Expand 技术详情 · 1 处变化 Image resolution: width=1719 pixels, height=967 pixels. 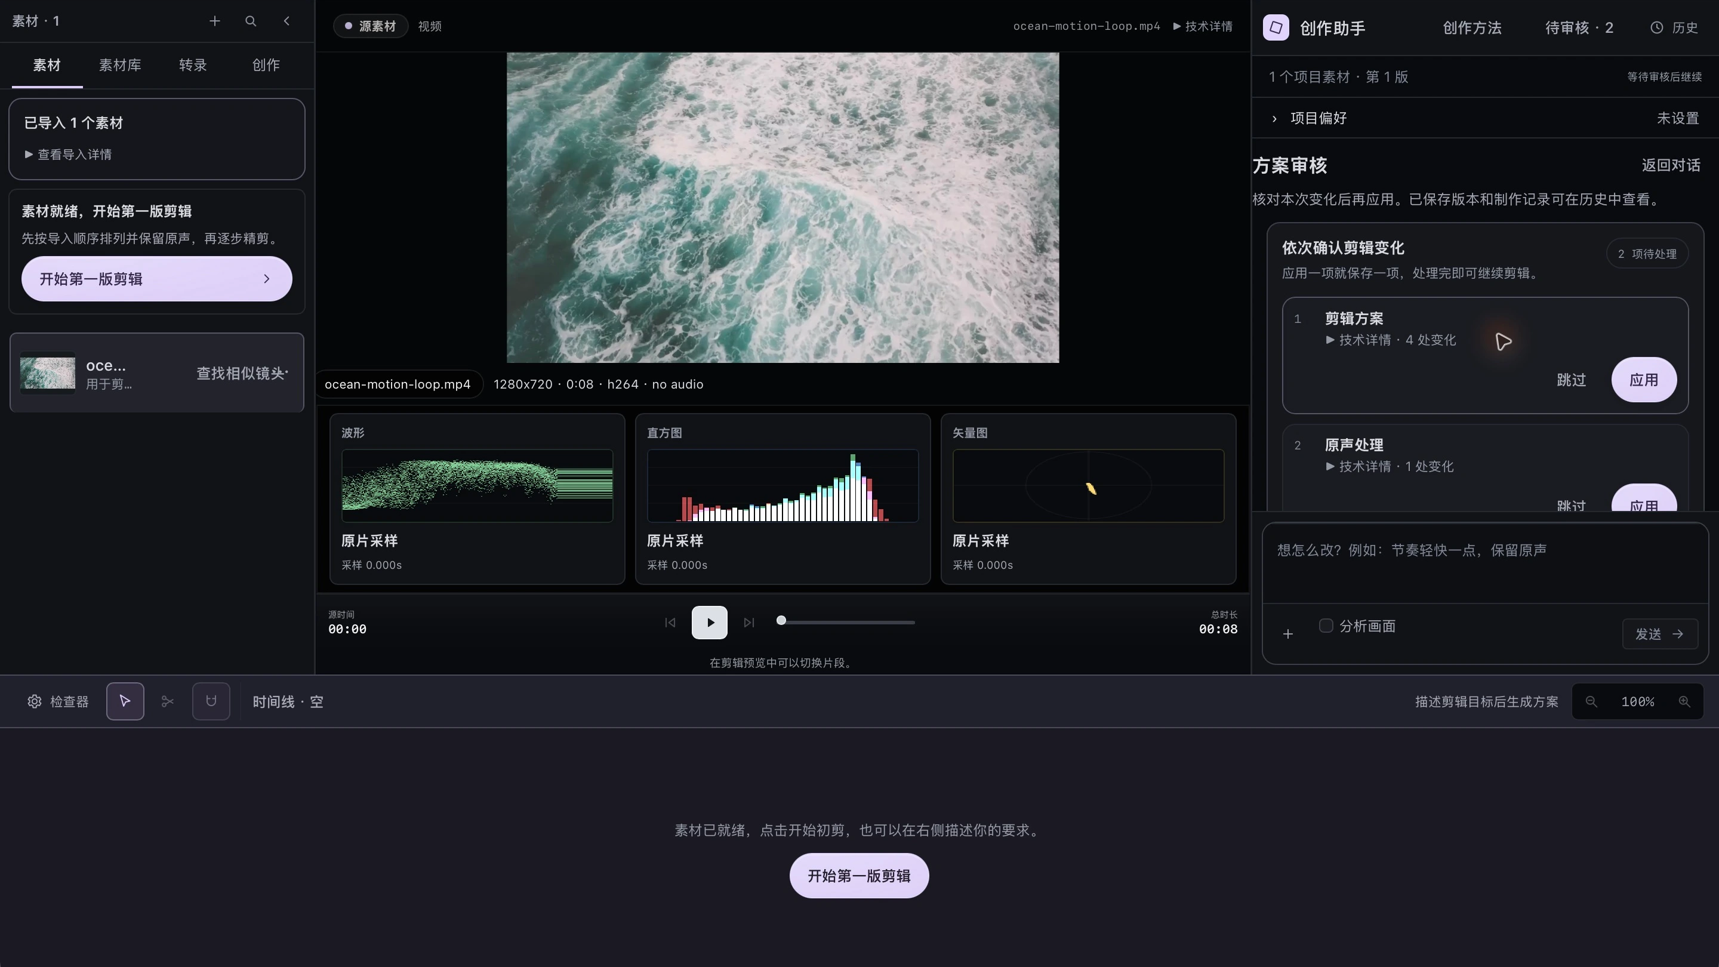tap(1390, 466)
